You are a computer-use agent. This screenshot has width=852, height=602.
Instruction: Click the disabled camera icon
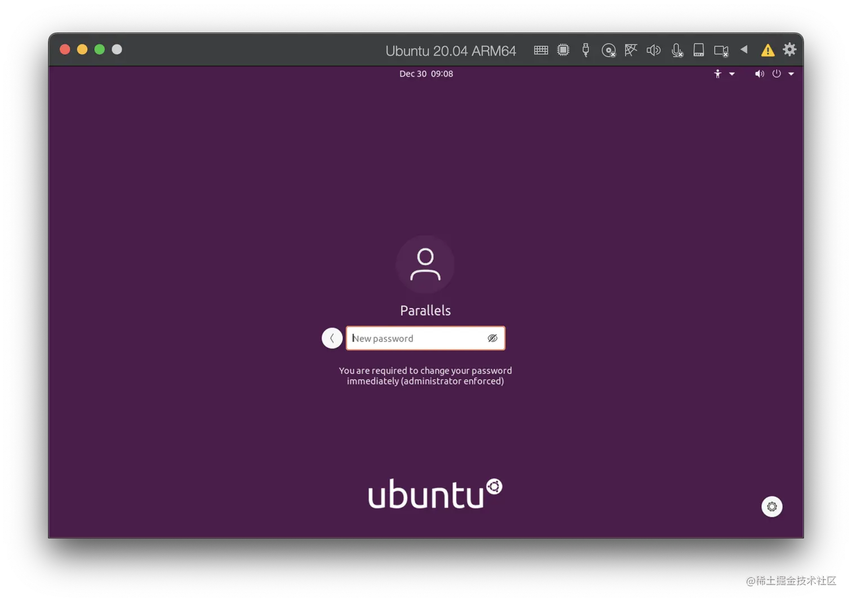[721, 51]
